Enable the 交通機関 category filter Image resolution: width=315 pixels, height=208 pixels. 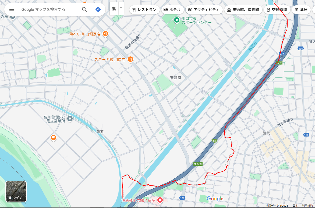click(277, 9)
